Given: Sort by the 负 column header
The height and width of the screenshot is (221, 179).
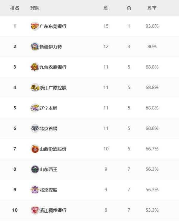Looking at the screenshot, I should (129, 8).
